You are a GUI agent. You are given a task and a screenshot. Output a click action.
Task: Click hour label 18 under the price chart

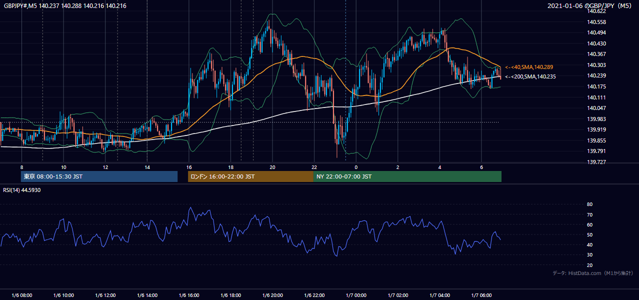tap(230, 167)
